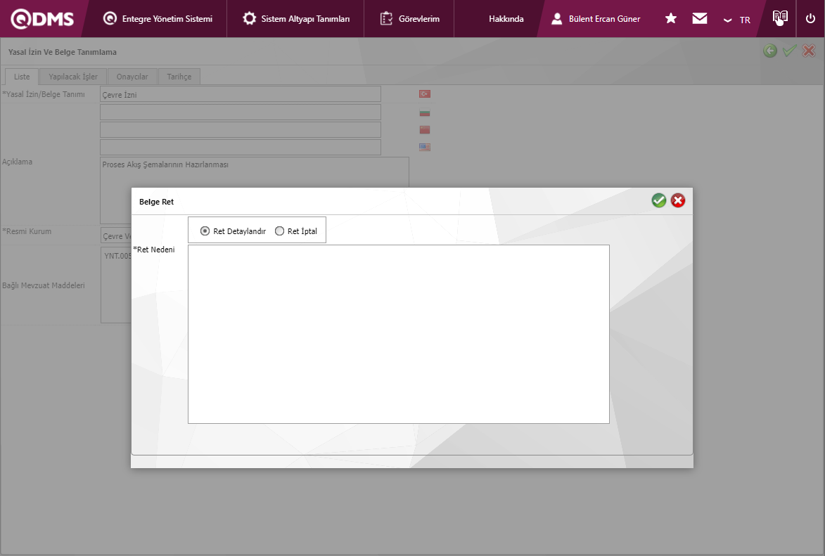This screenshot has height=556, width=825.
Task: Click the favorites star icon
Action: [x=671, y=18]
